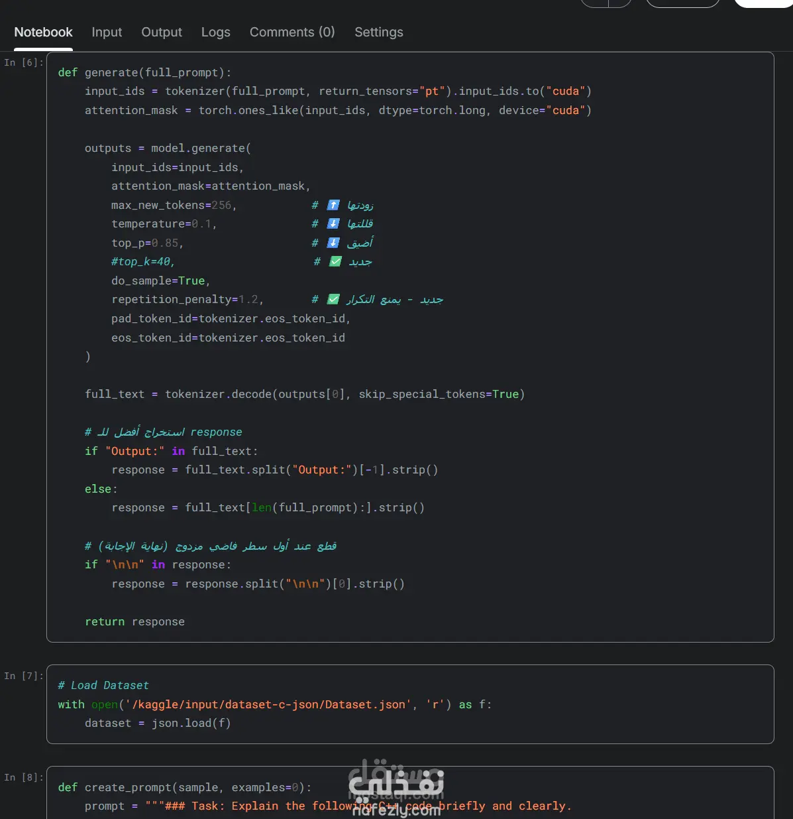View the Logs tab
This screenshot has height=819, width=793.
[216, 32]
